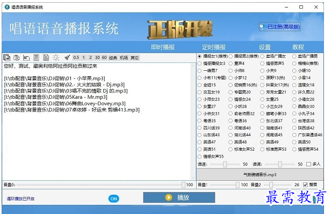Insert a 0.5 second pause

76,57
